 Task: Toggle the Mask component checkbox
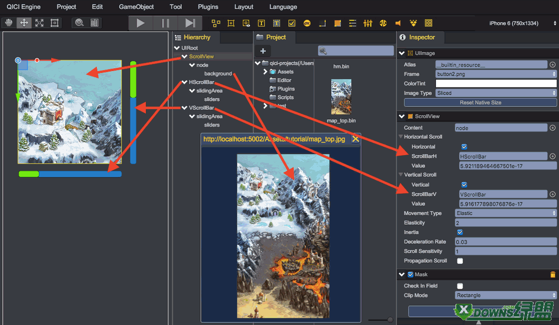(411, 274)
